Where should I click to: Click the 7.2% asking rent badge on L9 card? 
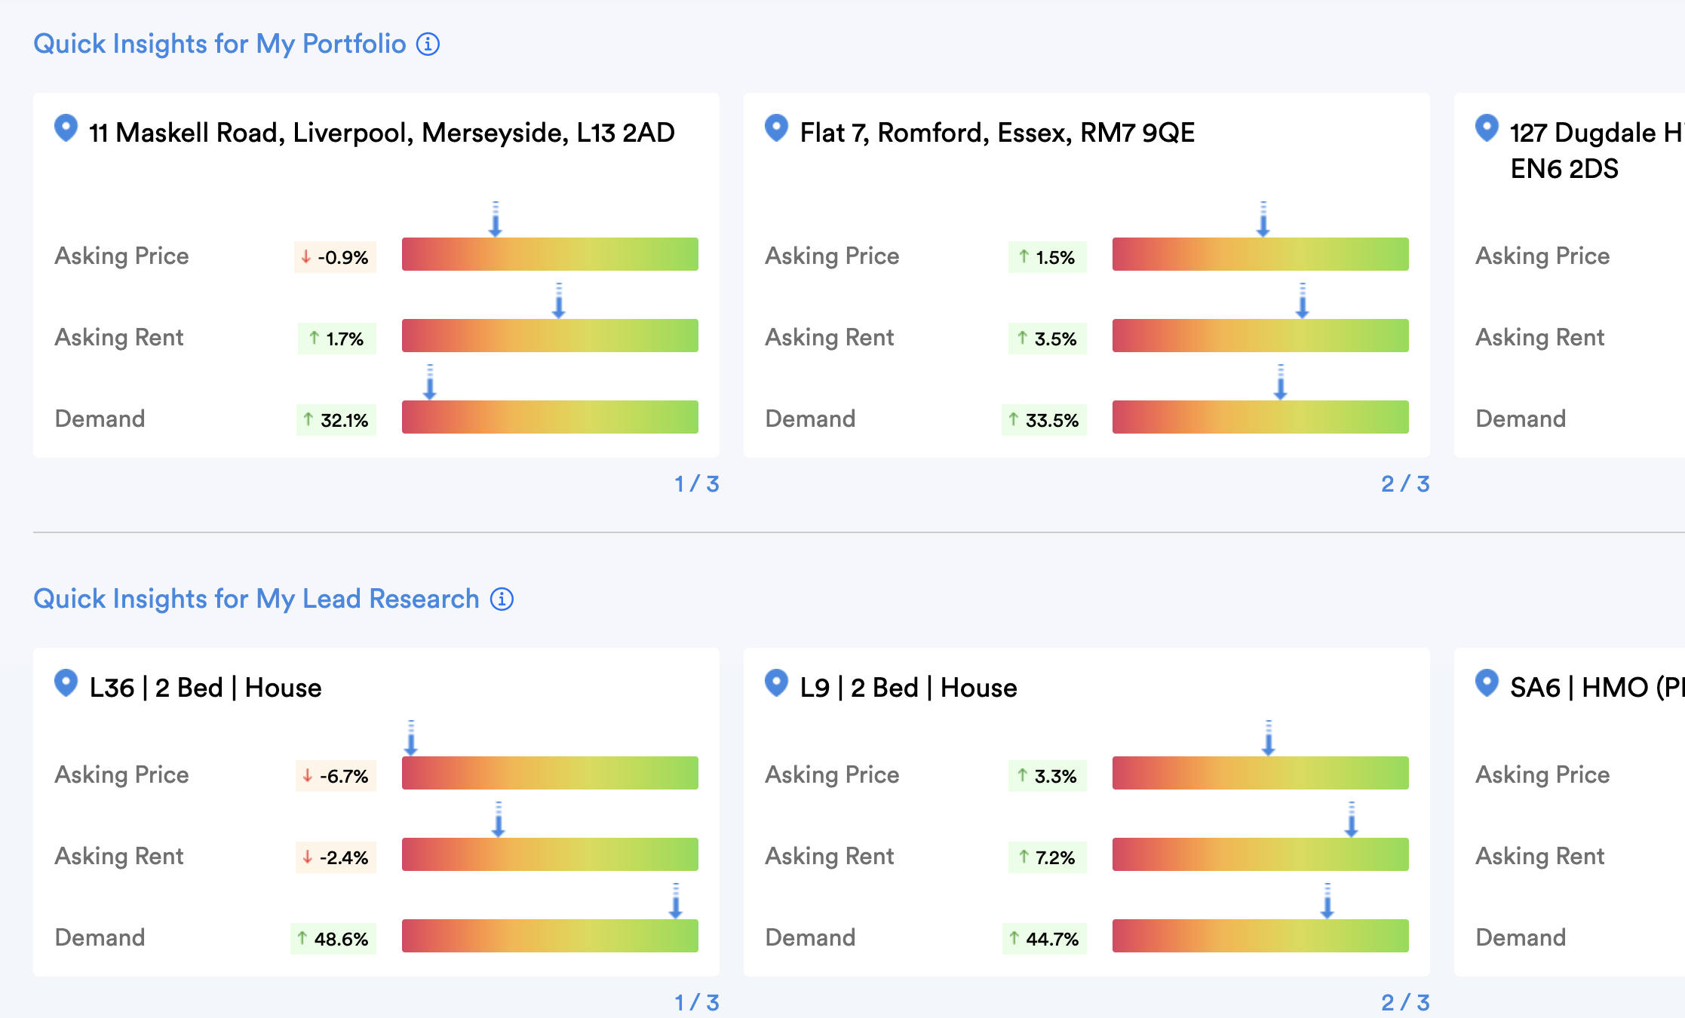(x=1047, y=857)
